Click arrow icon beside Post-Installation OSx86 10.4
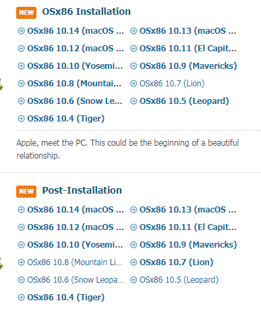Viewport: 261px width, 309px height. coord(21,298)
